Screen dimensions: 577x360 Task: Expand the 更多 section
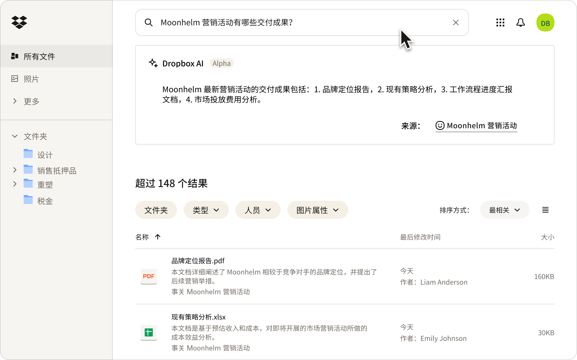[x=15, y=101]
